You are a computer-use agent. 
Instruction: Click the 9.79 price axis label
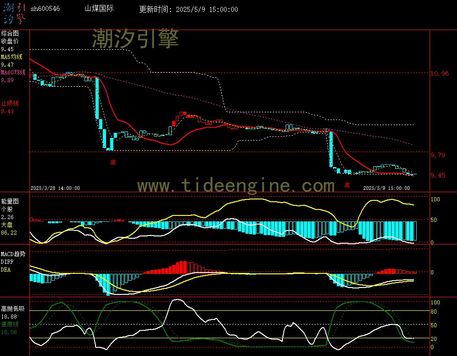(x=438, y=155)
